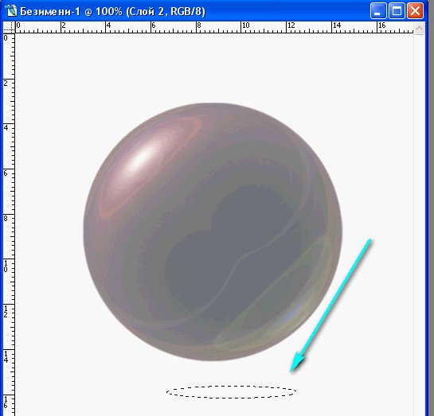Click the cyan arrow's arrowhead tip

[291, 371]
